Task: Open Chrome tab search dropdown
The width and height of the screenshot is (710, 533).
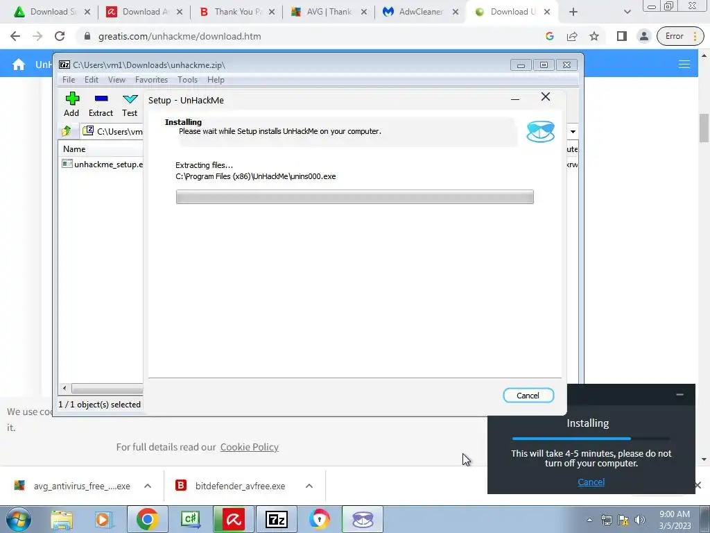Action: pos(627,12)
